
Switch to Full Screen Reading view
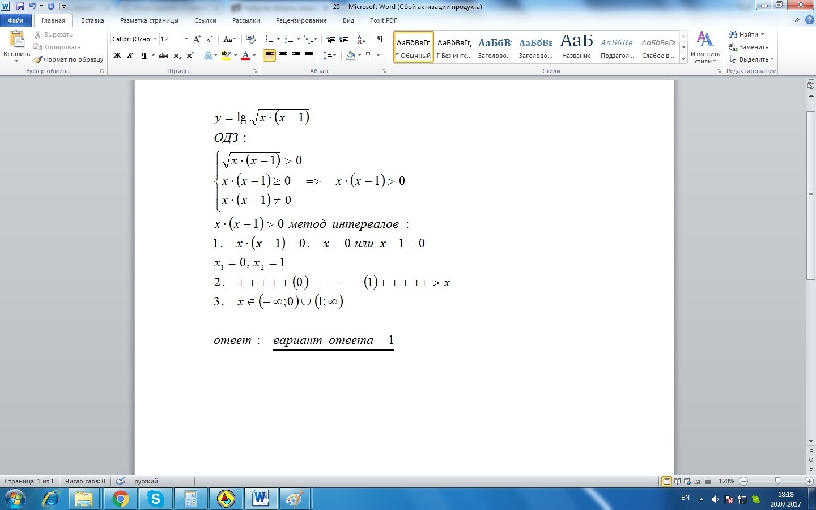(x=677, y=481)
